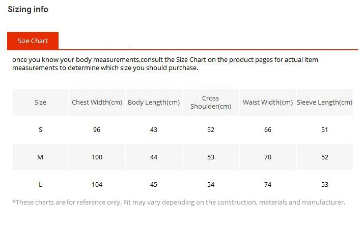The width and height of the screenshot is (363, 235).
Task: Select the S size row label
Action: click(40, 129)
